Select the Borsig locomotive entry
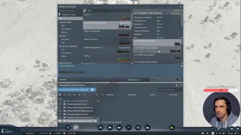 click(x=107, y=58)
